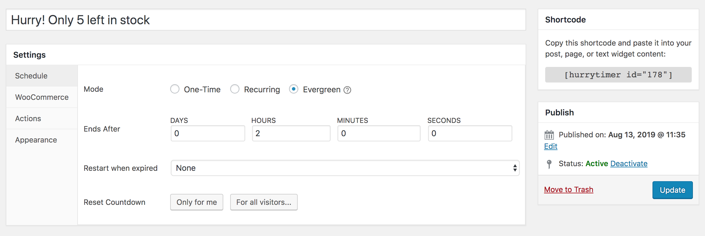
Task: Click the Evergreen help question mark icon
Action: (347, 90)
